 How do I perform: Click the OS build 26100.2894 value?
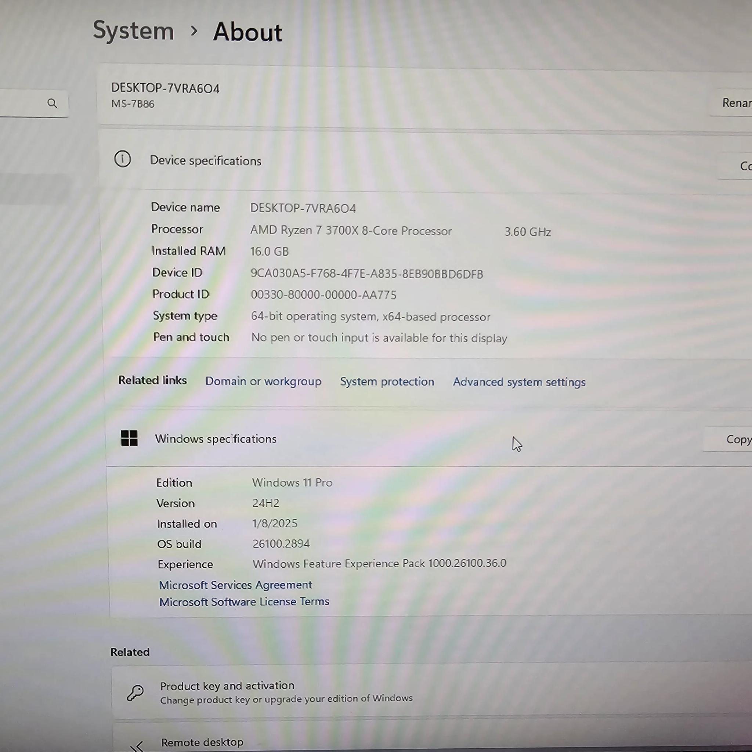(281, 543)
